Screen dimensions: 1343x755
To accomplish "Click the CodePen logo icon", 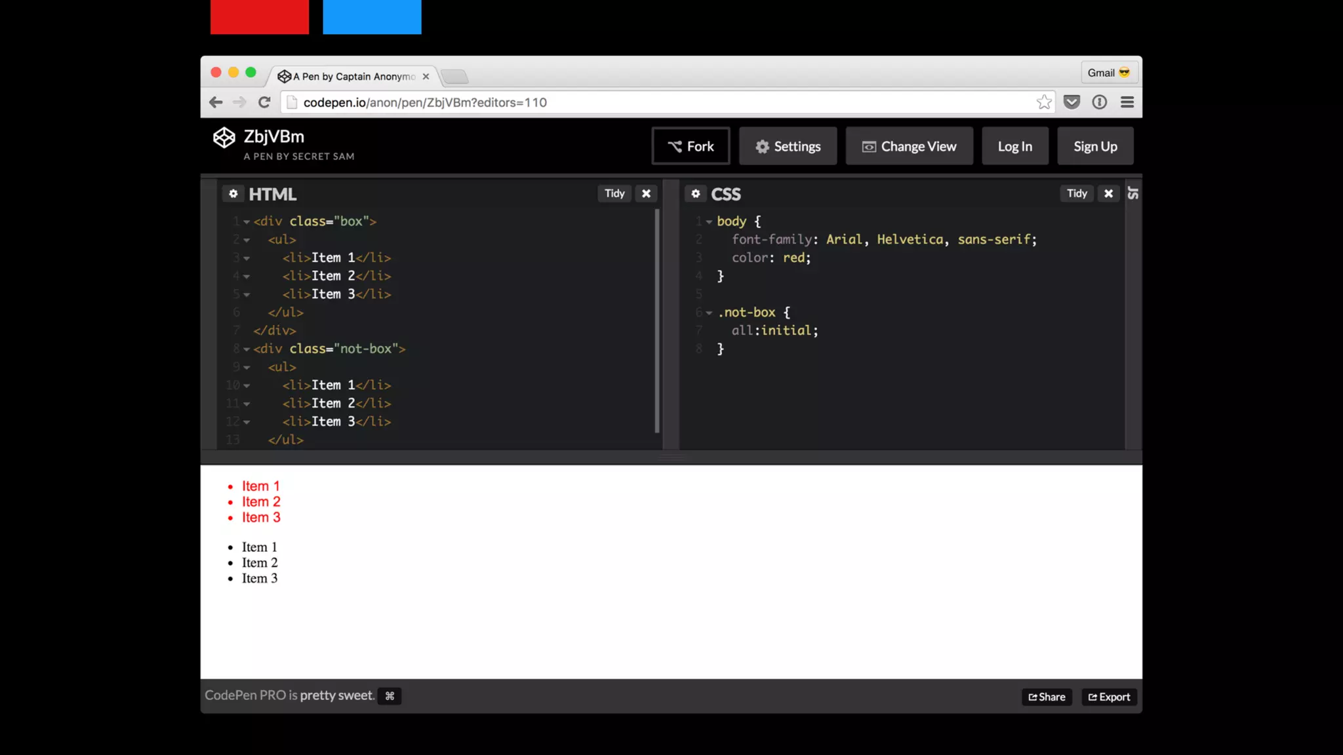I will (x=224, y=138).
